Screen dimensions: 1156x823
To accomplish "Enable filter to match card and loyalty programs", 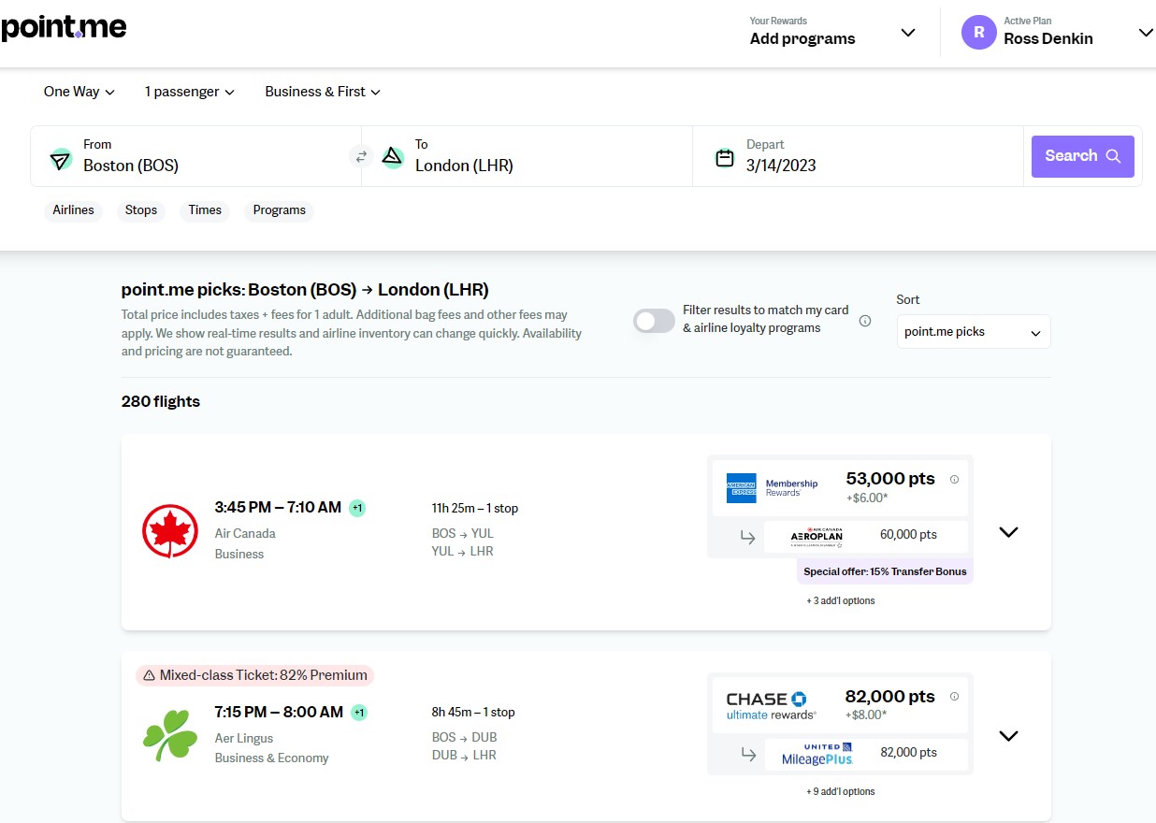I will click(x=653, y=321).
